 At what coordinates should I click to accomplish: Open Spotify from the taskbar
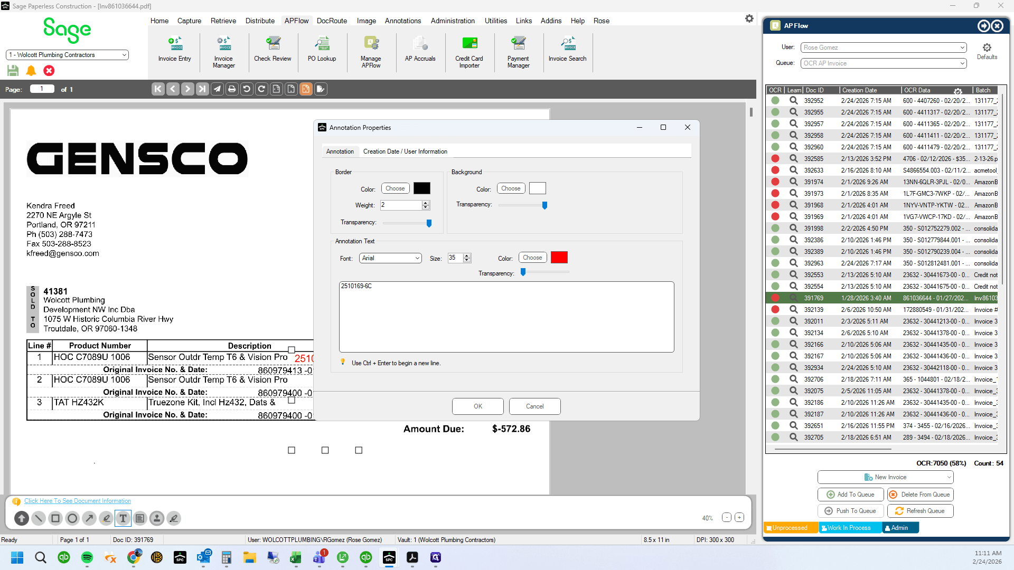pyautogui.click(x=87, y=557)
